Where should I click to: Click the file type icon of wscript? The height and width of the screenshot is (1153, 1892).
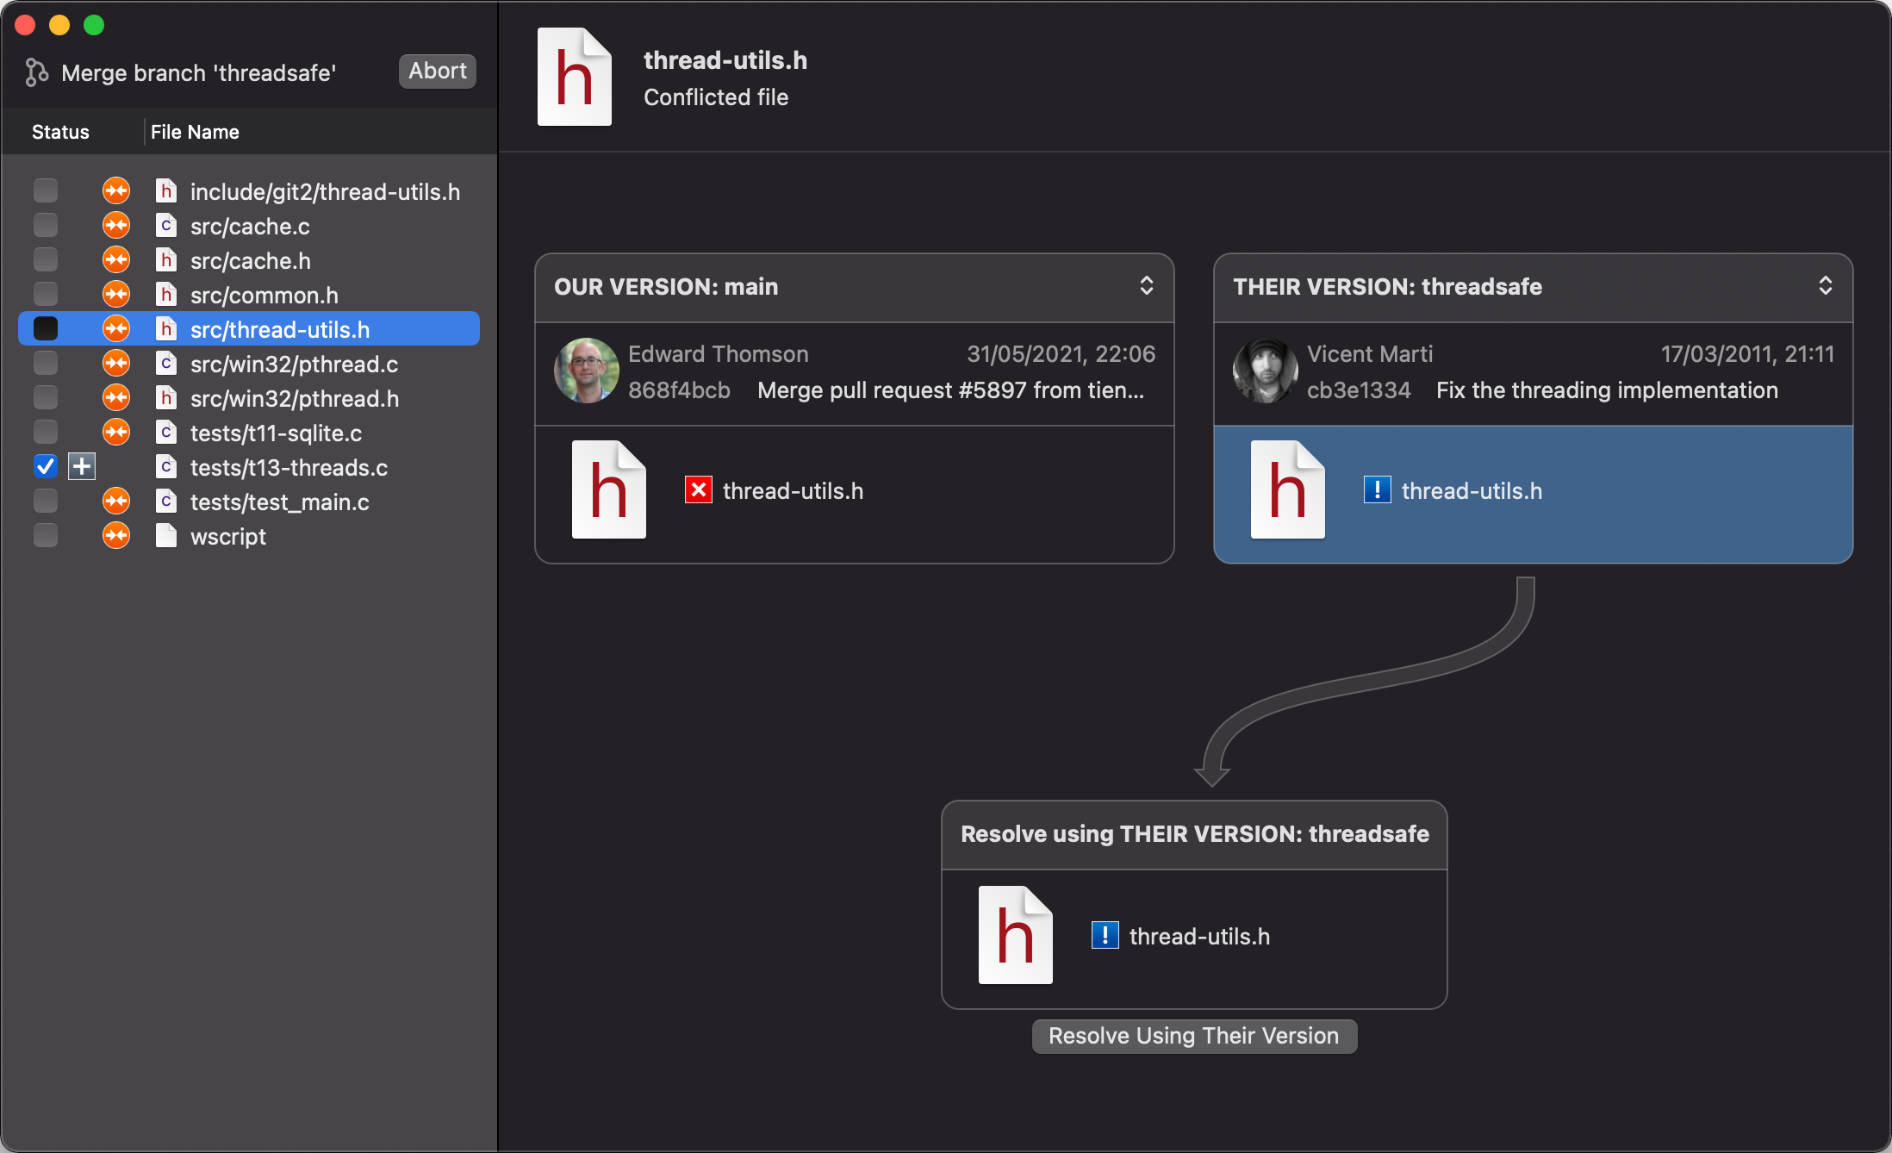pyautogui.click(x=166, y=535)
